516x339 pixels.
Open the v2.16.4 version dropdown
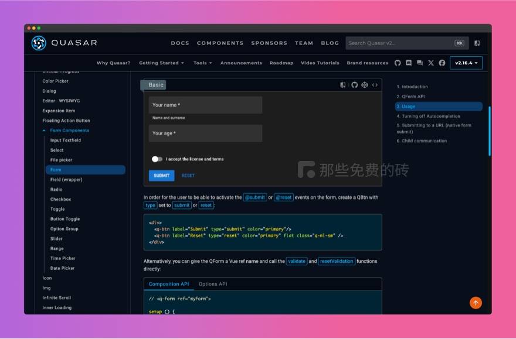pos(466,63)
